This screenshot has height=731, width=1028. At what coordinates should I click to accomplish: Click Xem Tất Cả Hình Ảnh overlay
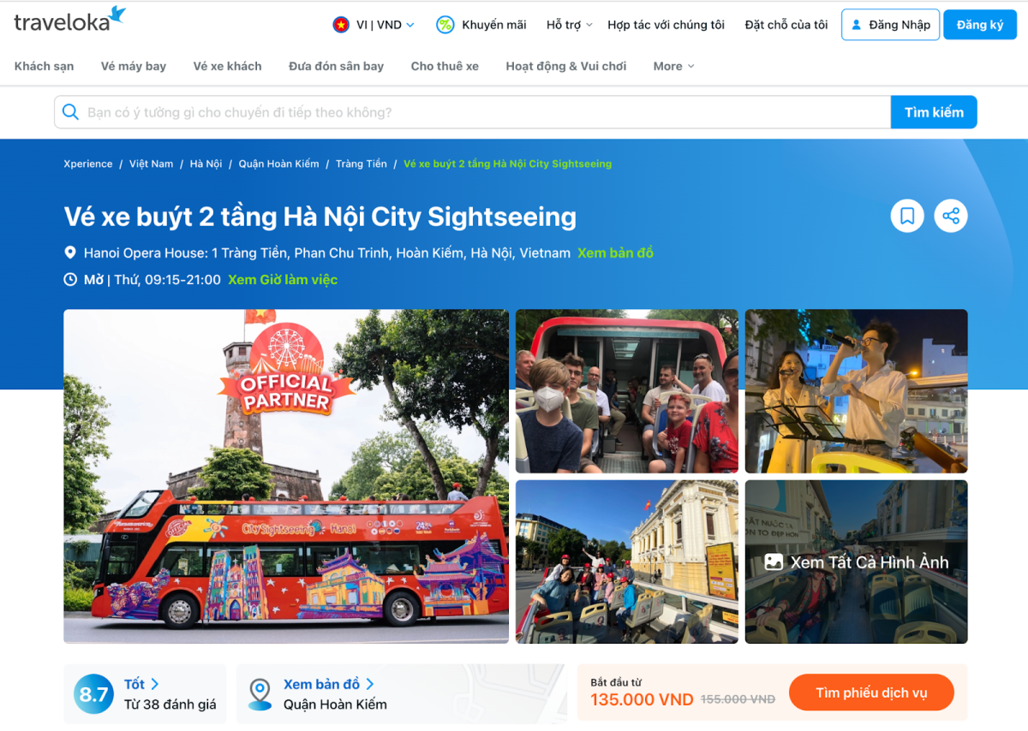point(856,562)
